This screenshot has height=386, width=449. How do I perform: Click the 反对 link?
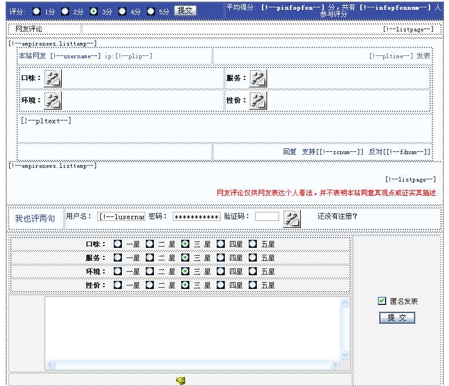coord(375,152)
